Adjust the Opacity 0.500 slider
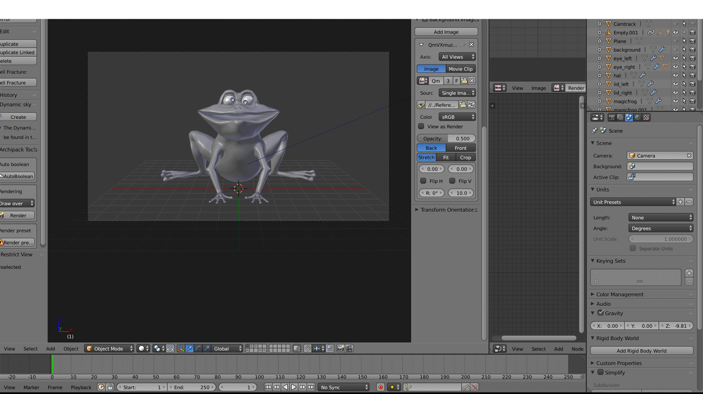 point(446,138)
